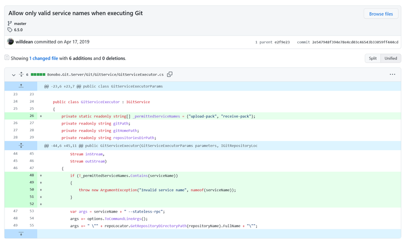Open the GitServiceExecutor.cs file path link
Screen dimensions: 406x244
tap(105, 75)
